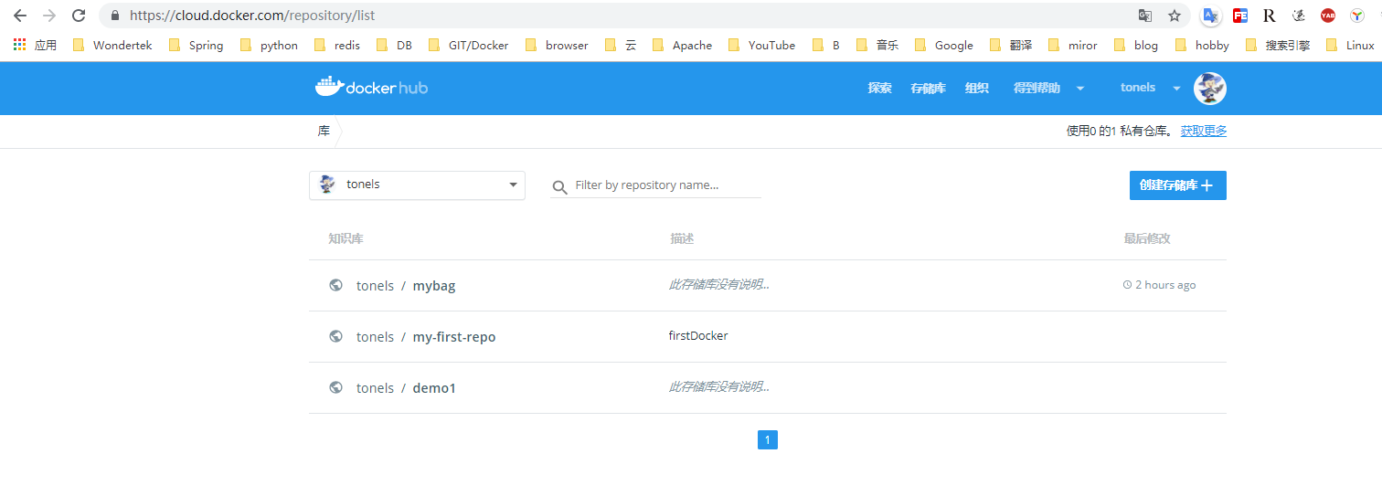Open the tonels / my-first-repo repository
Screen dimensions: 1382x496
pos(426,337)
